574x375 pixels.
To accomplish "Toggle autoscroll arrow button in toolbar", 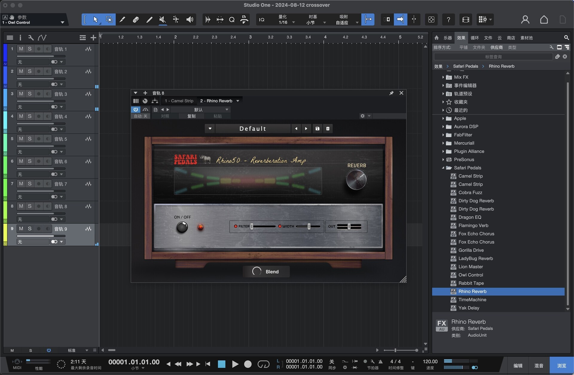I will 400,20.
